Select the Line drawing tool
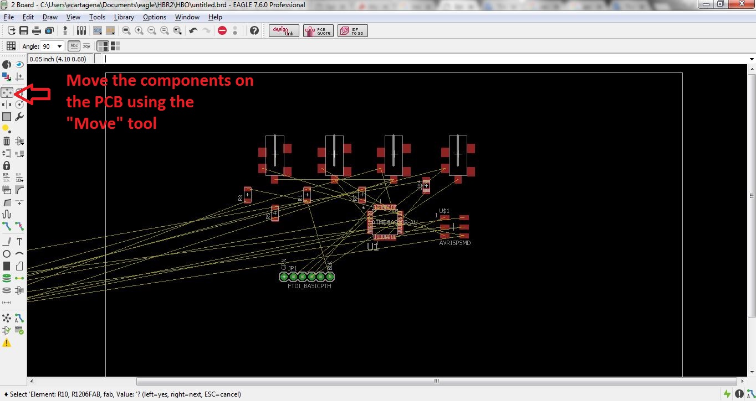 click(x=7, y=241)
